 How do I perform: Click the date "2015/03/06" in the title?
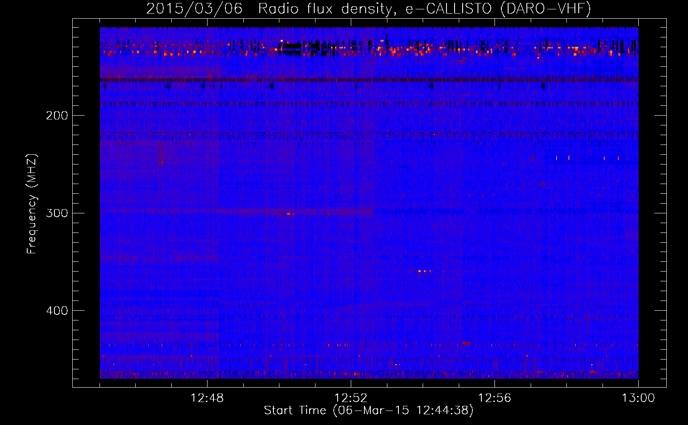click(194, 8)
